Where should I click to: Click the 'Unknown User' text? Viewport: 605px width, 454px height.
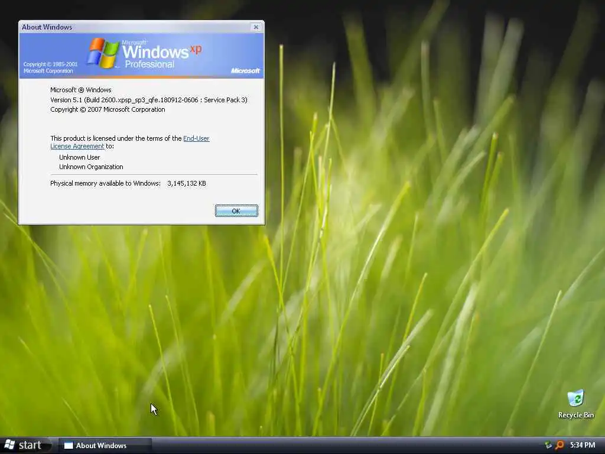80,157
